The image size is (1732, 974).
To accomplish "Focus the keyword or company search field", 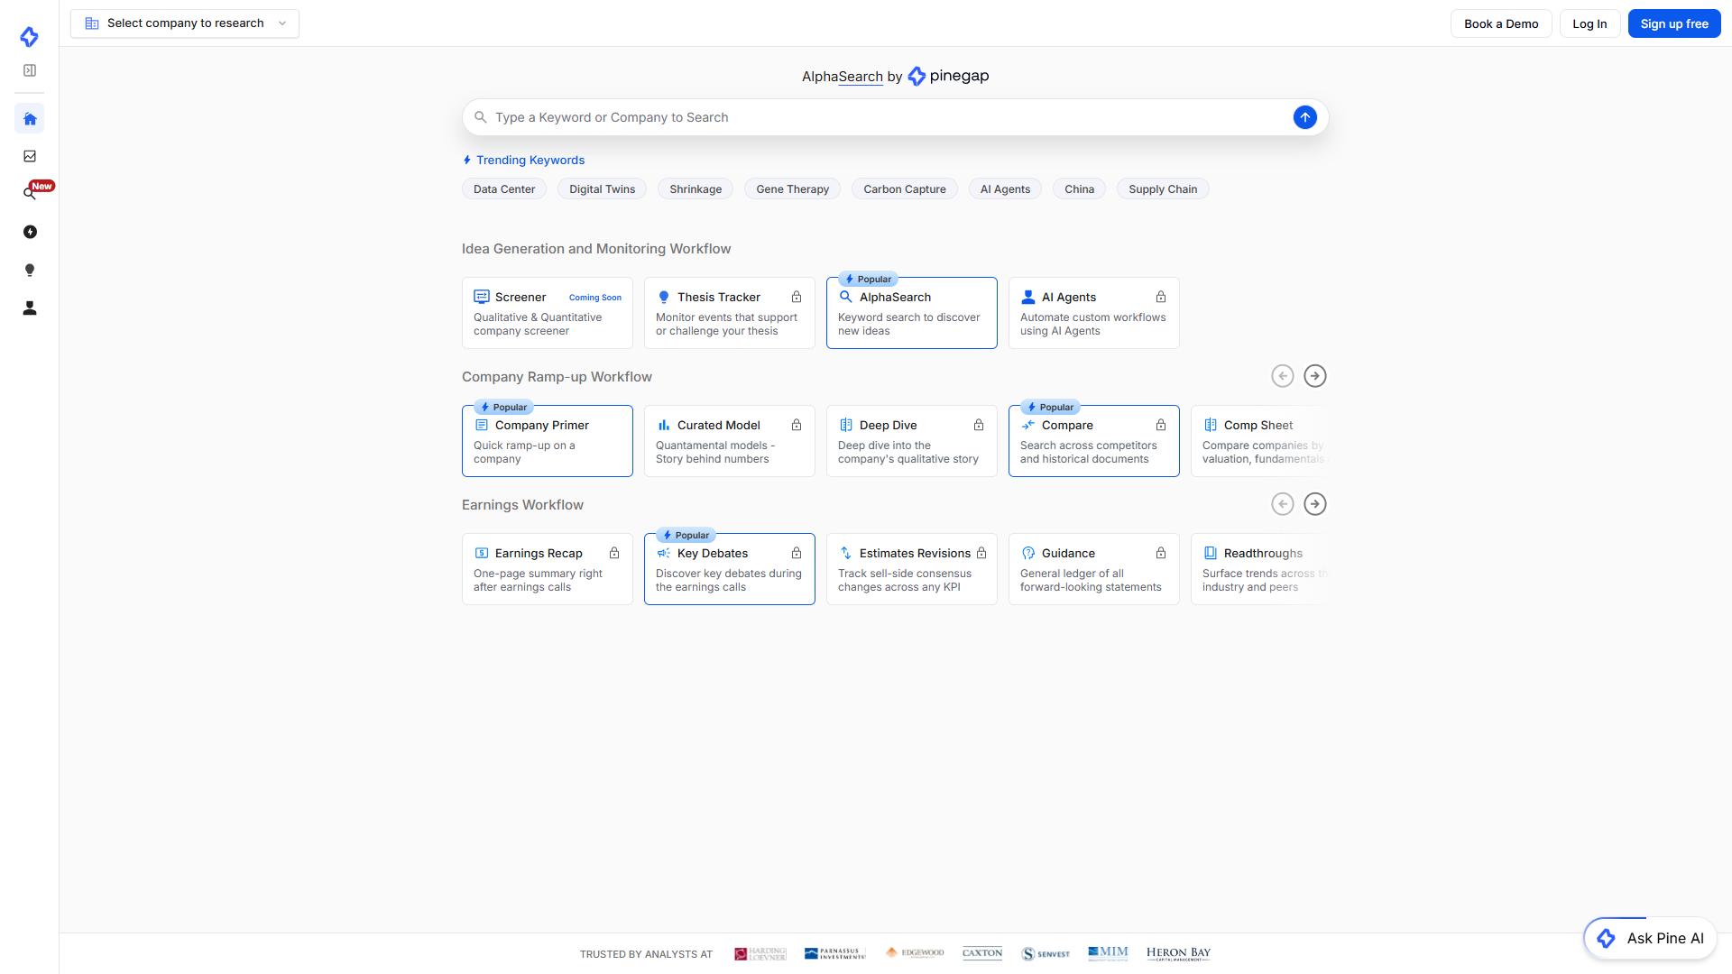I will point(895,117).
